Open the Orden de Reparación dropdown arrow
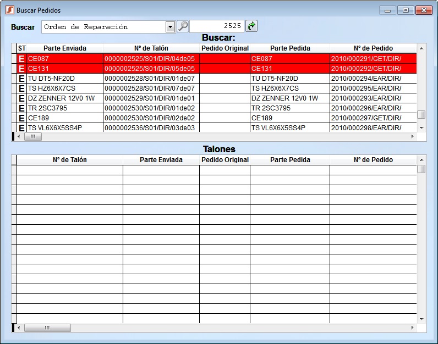438x344 pixels. coord(170,27)
